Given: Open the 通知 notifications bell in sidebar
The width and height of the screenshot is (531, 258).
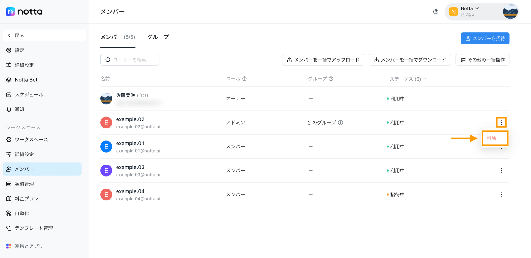Looking at the screenshot, I should pyautogui.click(x=19, y=109).
